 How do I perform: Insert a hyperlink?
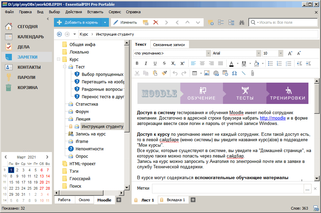click(216, 73)
